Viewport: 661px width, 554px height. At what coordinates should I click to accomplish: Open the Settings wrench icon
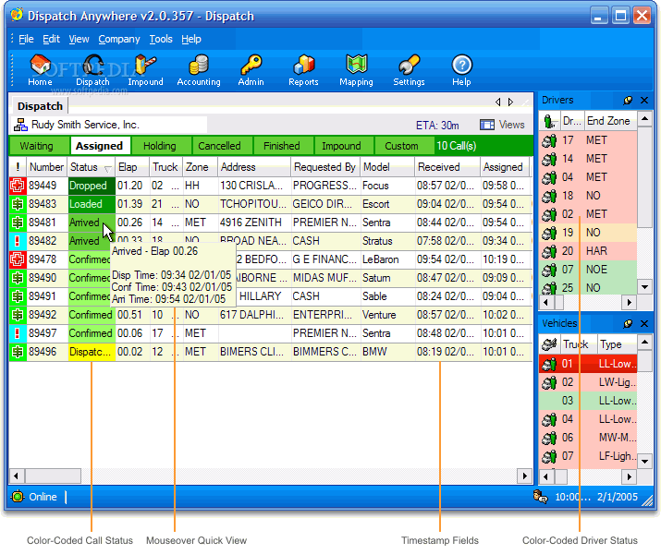409,70
